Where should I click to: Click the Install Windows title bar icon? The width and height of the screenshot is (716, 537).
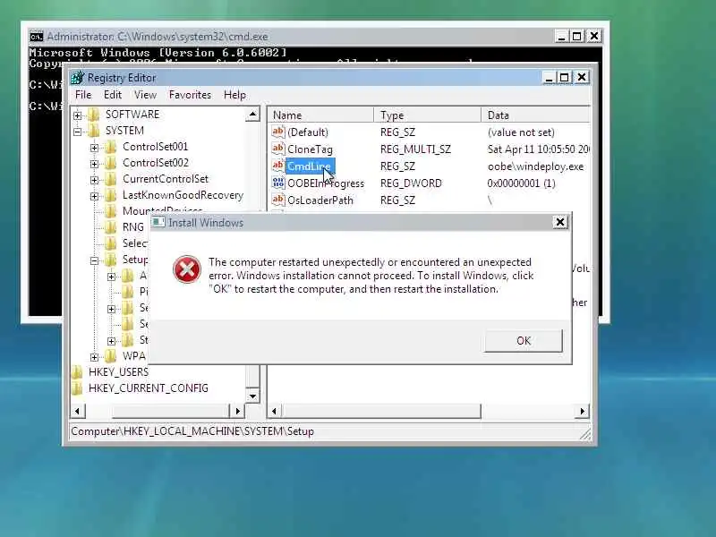click(x=158, y=222)
